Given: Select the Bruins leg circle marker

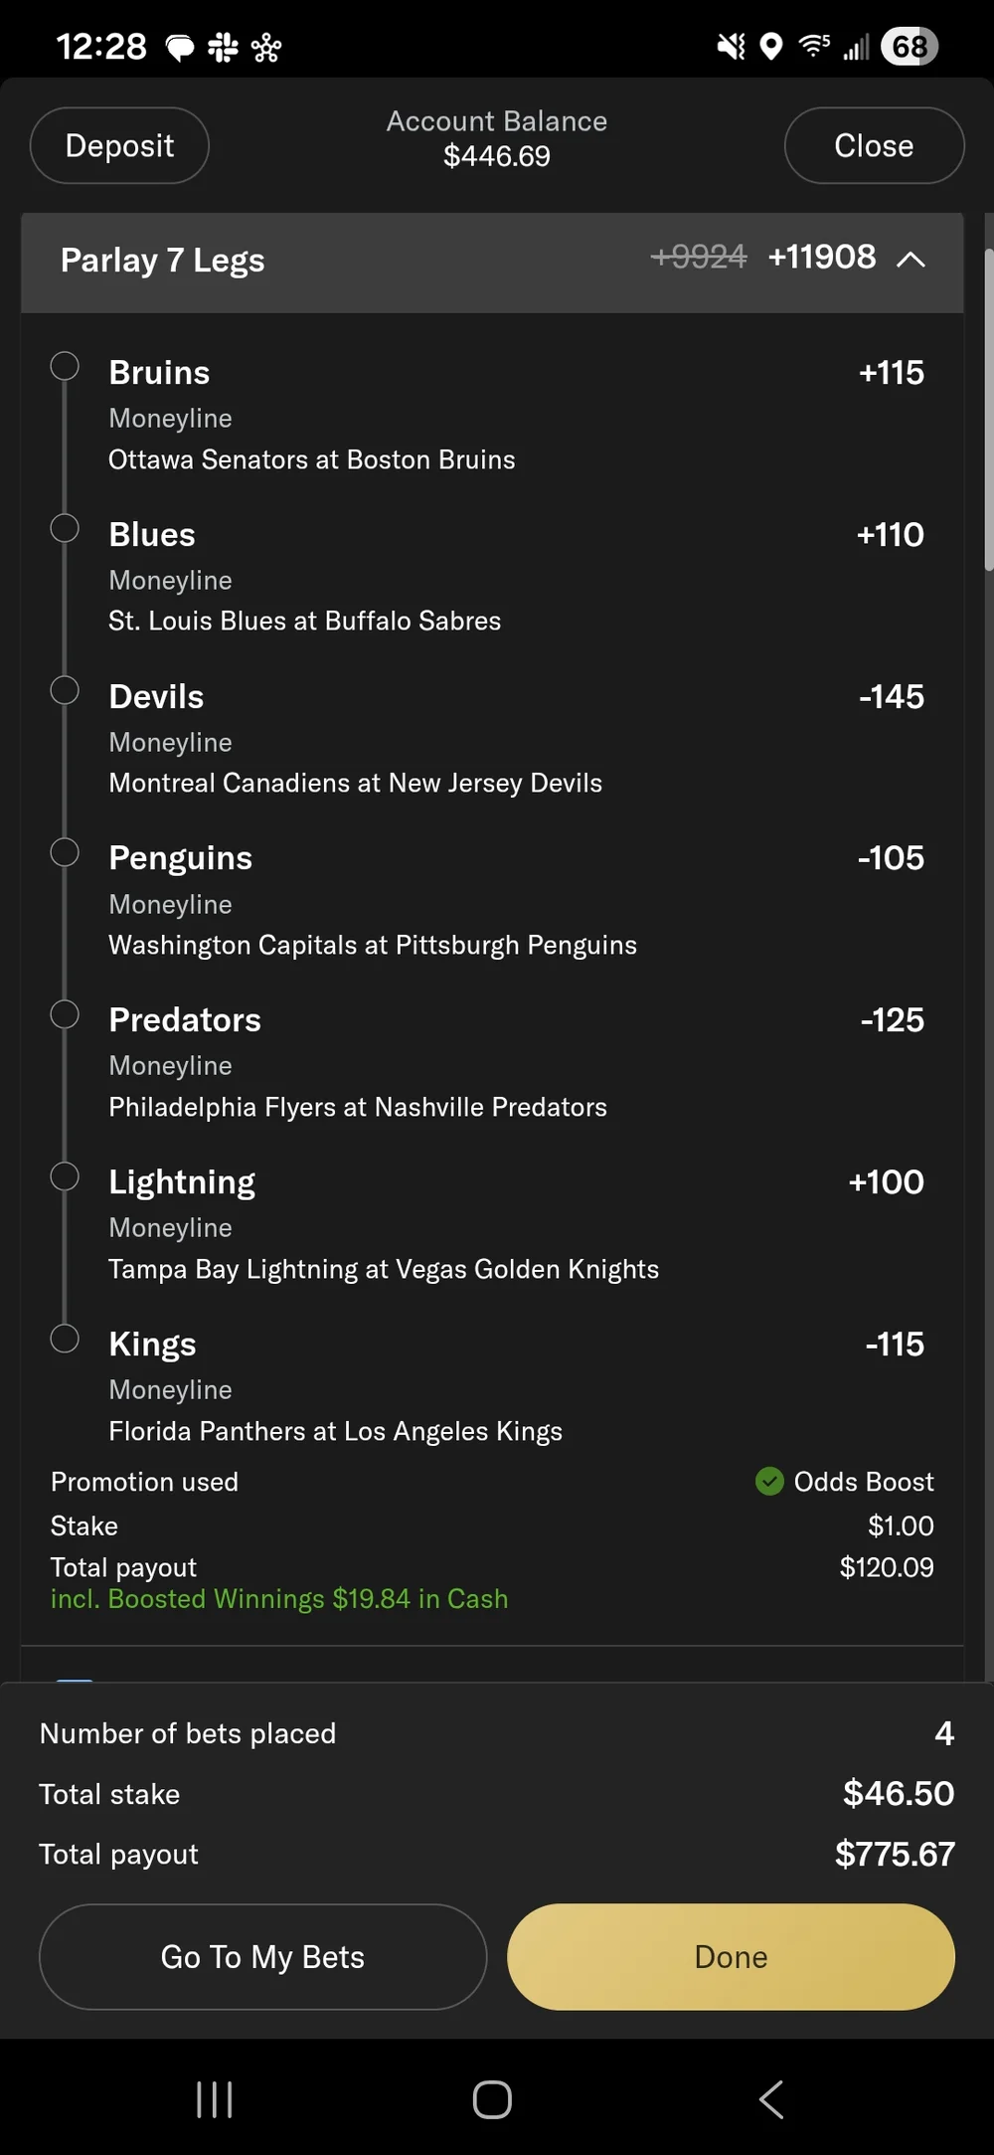Looking at the screenshot, I should (65, 367).
